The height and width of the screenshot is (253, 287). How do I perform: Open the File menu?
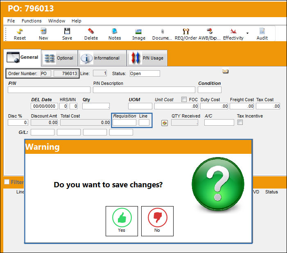tap(11, 21)
